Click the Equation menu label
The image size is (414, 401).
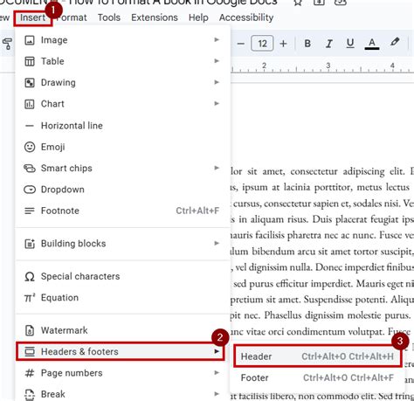(59, 298)
